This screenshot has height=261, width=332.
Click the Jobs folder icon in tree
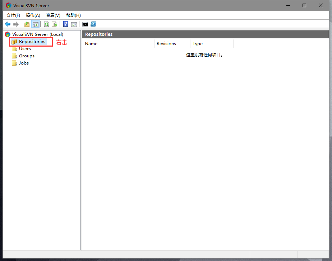(14, 63)
